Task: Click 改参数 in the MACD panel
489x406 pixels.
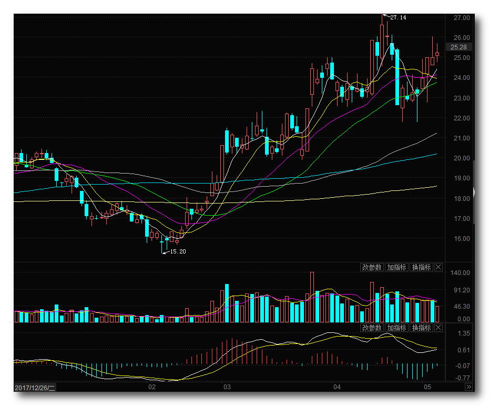Action: point(371,328)
